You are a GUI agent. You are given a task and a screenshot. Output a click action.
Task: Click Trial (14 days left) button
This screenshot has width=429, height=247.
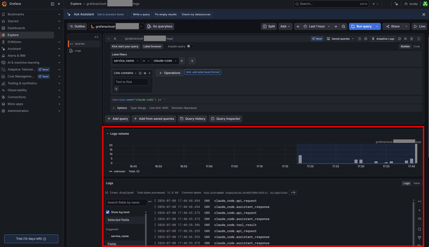click(x=31, y=239)
